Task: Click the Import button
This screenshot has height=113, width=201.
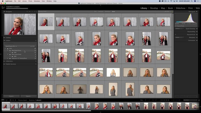Action: tap(11, 96)
